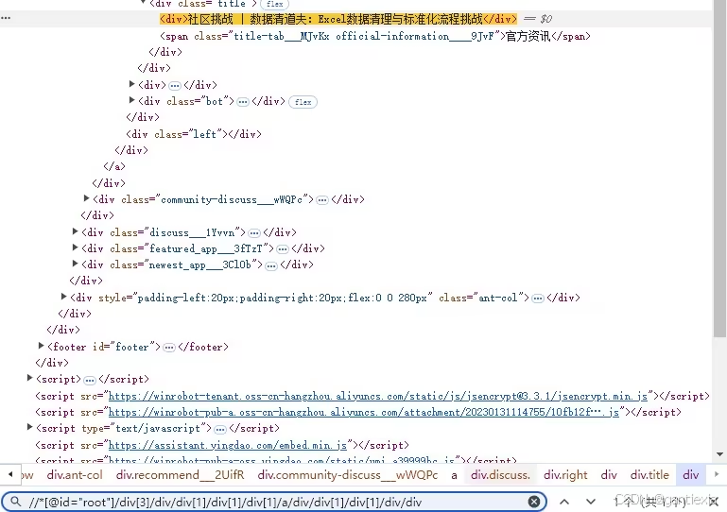Expand ellipsis in discuss__1Yvvn div

coord(254,233)
